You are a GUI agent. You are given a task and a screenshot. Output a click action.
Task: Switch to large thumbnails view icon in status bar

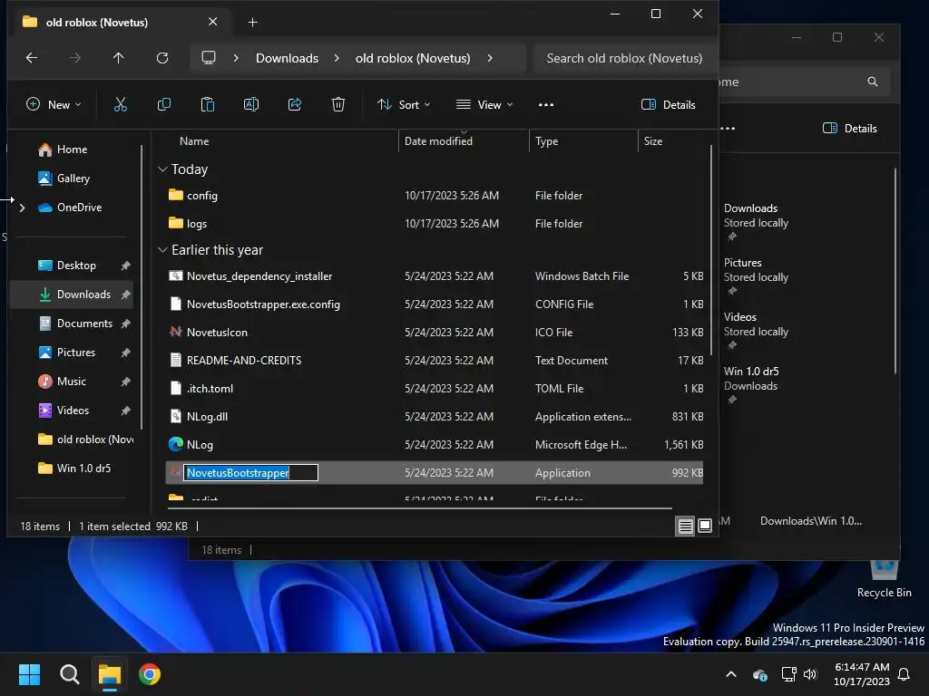click(x=705, y=526)
